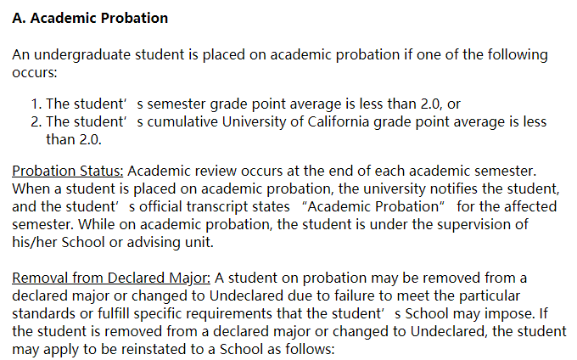This screenshot has height=360, width=577.
Task: Click the quoted phrase 'Academic Probation' in paragraph
Action: tap(373, 206)
